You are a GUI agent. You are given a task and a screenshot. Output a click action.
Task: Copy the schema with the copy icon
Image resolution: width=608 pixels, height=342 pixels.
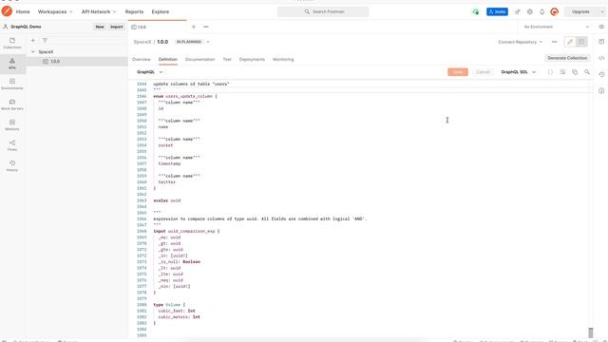coord(575,72)
